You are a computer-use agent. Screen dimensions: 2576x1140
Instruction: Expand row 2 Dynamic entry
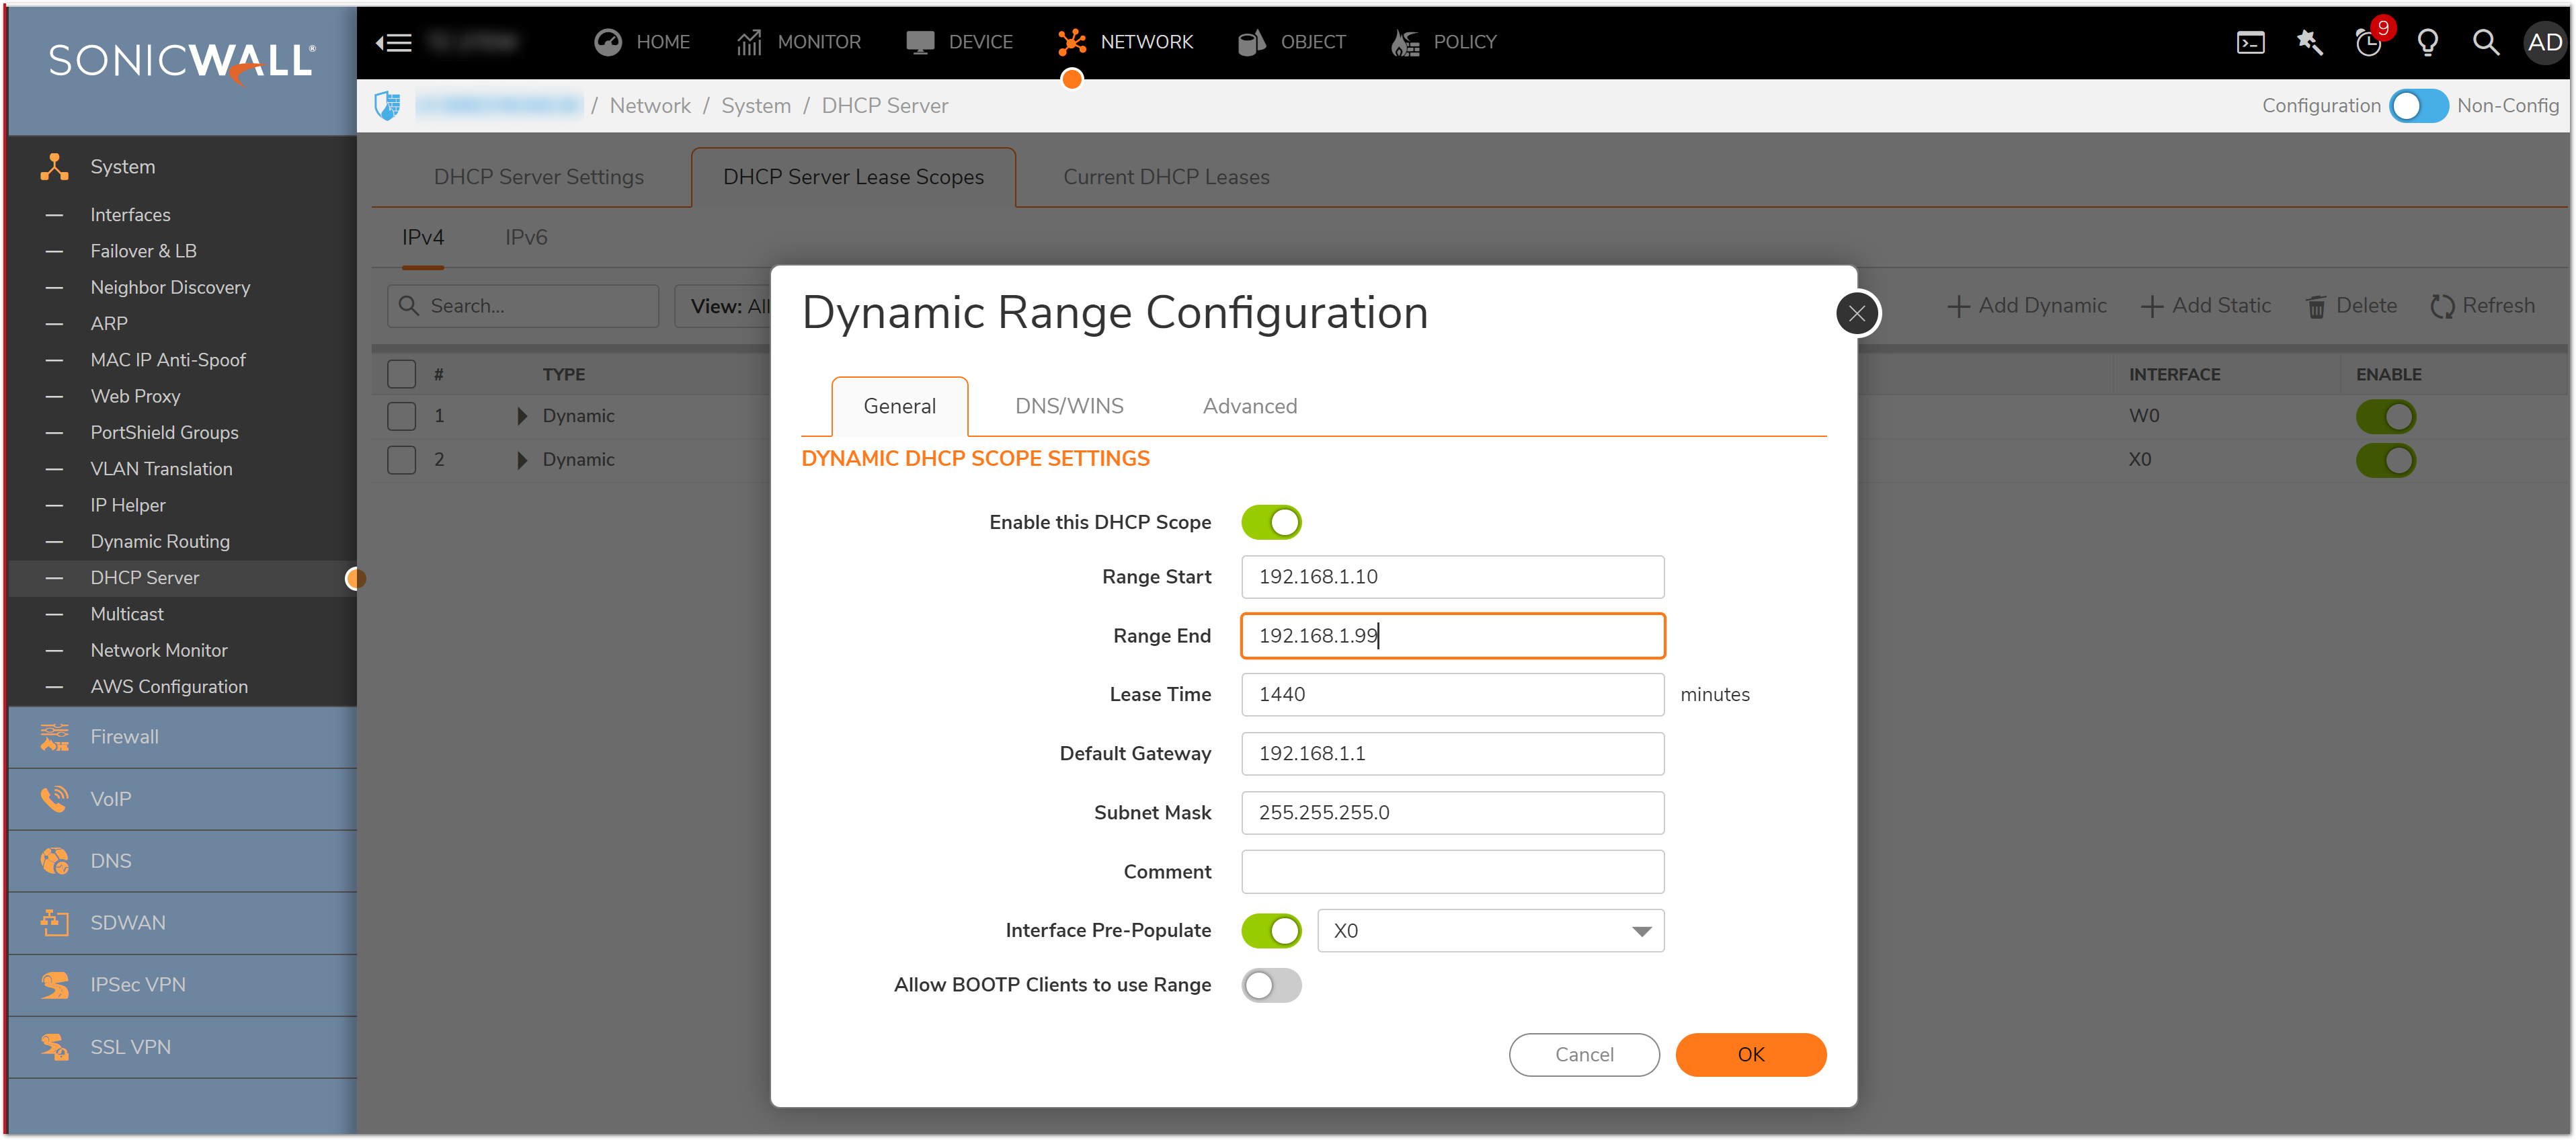tap(521, 460)
